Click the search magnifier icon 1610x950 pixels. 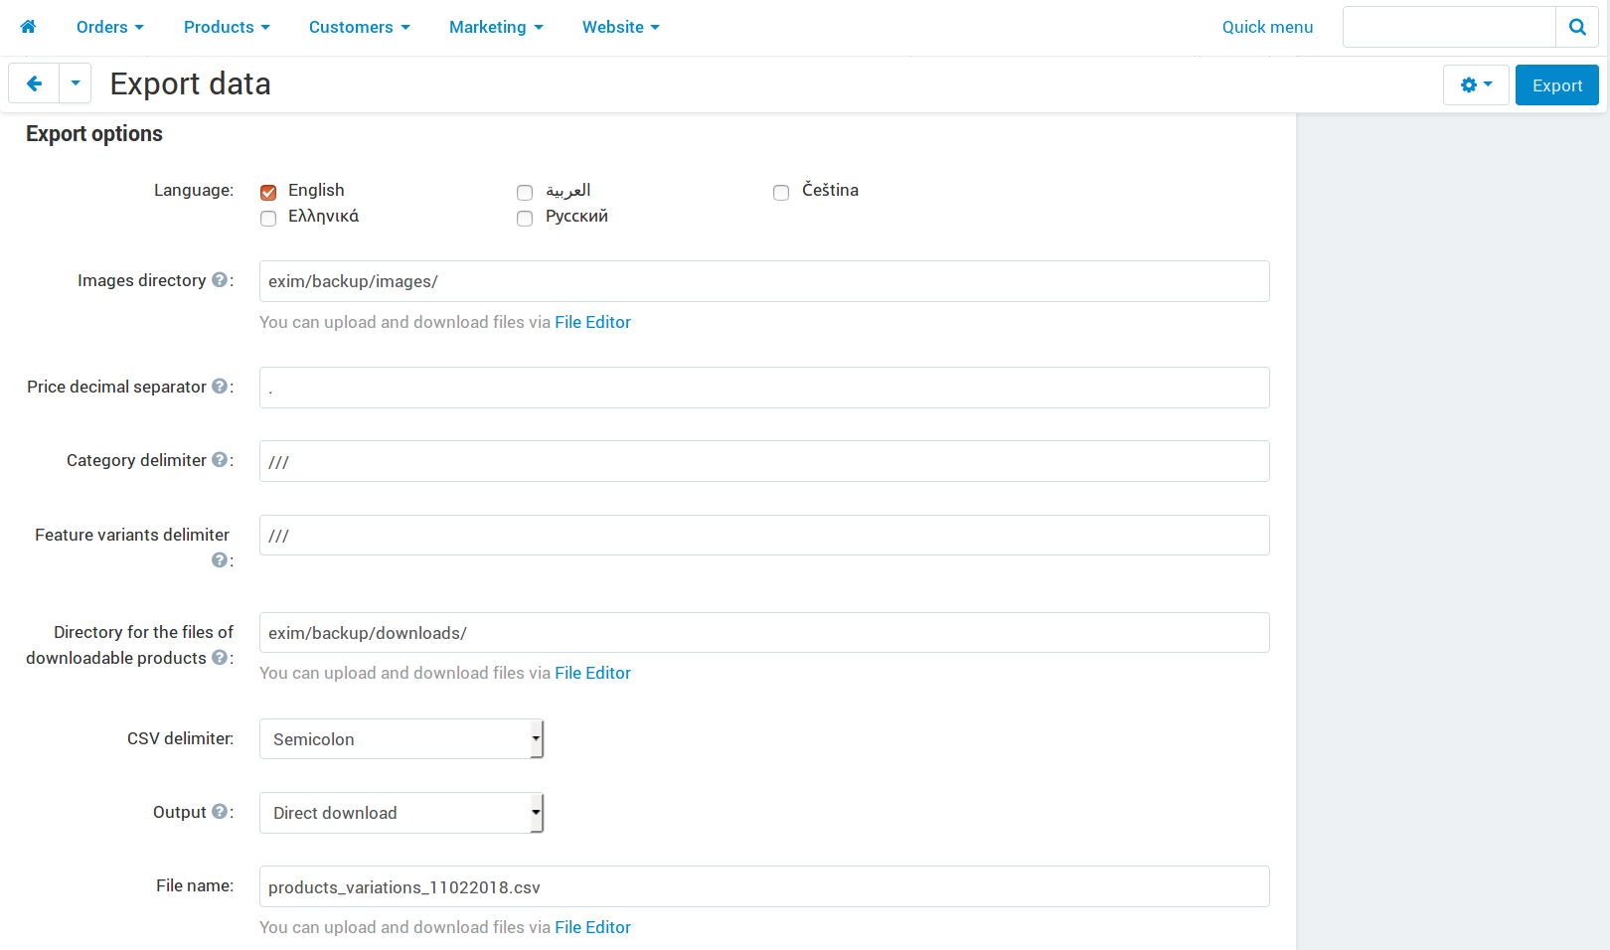click(1577, 27)
